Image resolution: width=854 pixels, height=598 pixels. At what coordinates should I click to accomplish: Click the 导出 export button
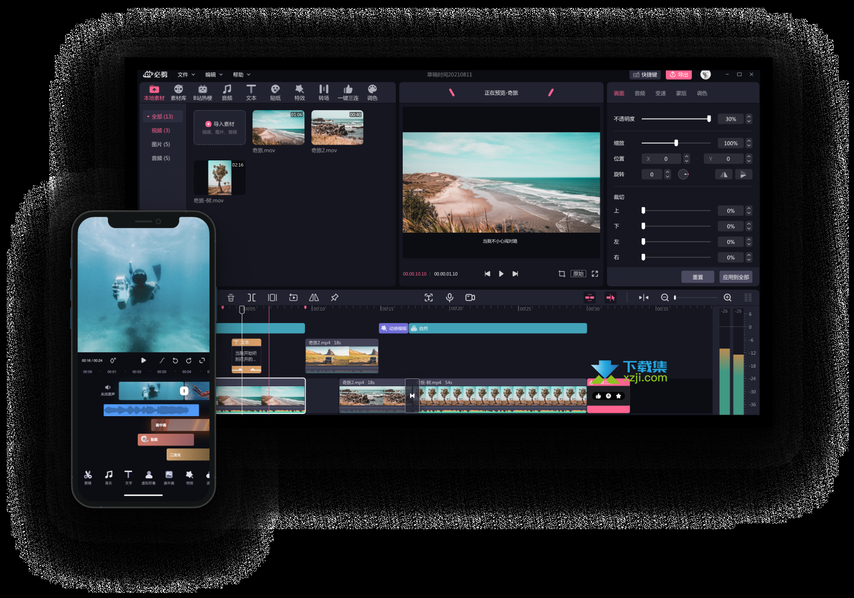coord(679,75)
